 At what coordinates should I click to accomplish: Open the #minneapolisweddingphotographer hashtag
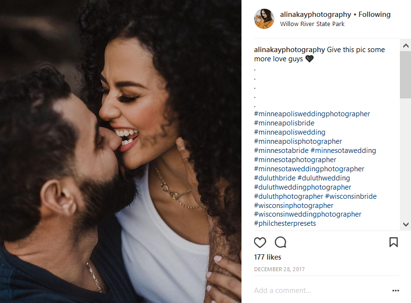pyautogui.click(x=312, y=114)
